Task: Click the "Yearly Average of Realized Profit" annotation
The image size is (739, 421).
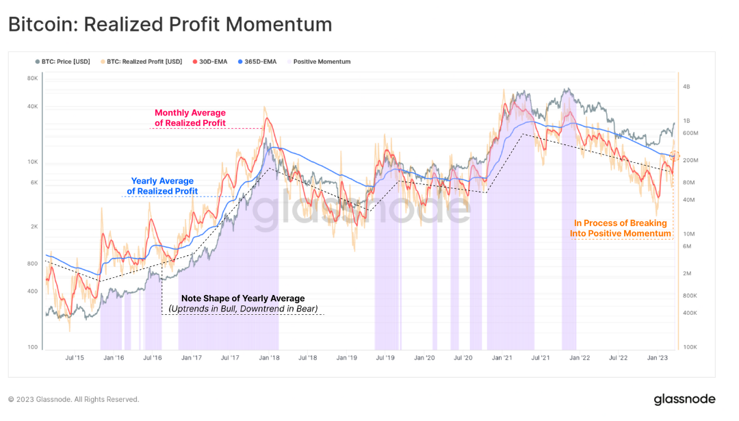Action: click(164, 186)
